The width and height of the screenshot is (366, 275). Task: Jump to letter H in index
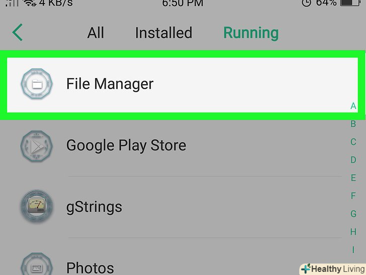coord(353,232)
